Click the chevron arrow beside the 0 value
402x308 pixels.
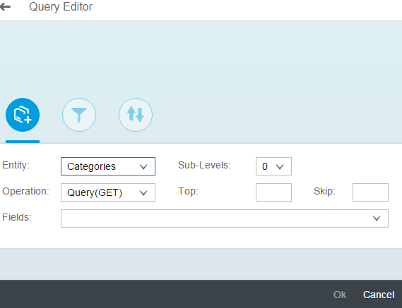tap(280, 166)
